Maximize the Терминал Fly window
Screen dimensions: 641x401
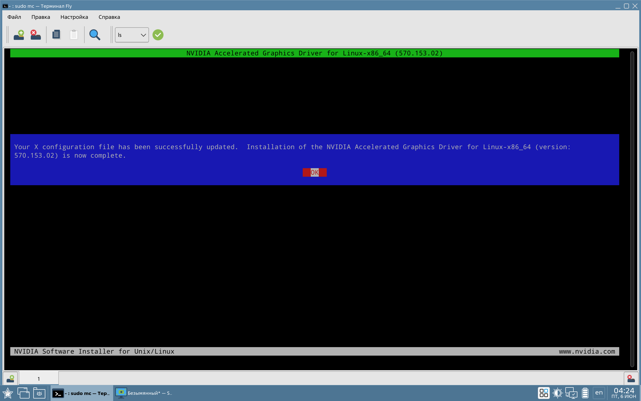(x=626, y=6)
